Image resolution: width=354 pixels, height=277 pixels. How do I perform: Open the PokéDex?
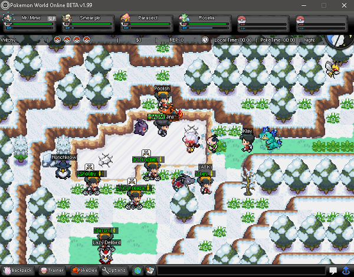[x=84, y=271]
